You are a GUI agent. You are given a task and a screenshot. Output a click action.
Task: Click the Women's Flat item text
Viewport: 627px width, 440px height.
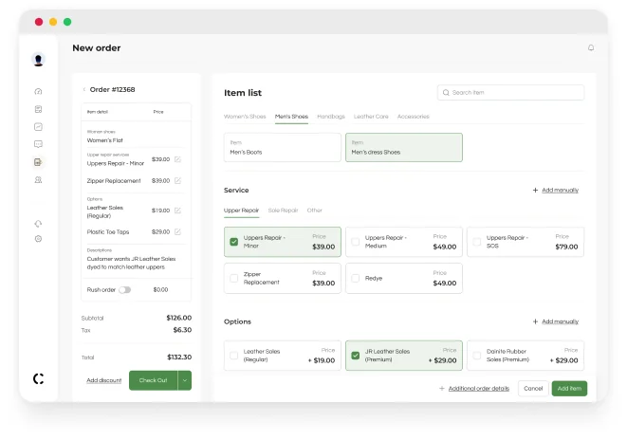tap(104, 140)
